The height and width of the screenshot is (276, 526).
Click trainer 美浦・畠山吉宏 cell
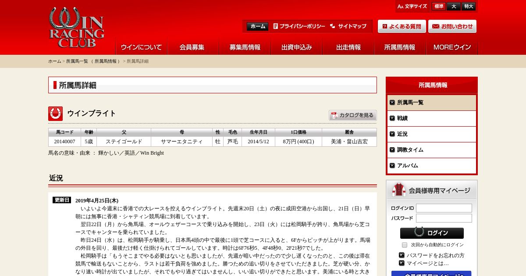[x=349, y=142]
